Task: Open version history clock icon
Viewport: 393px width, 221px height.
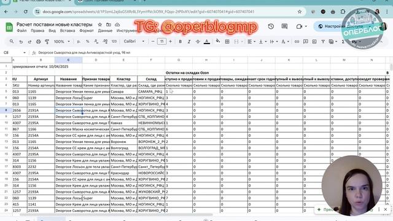Action: coord(271,26)
